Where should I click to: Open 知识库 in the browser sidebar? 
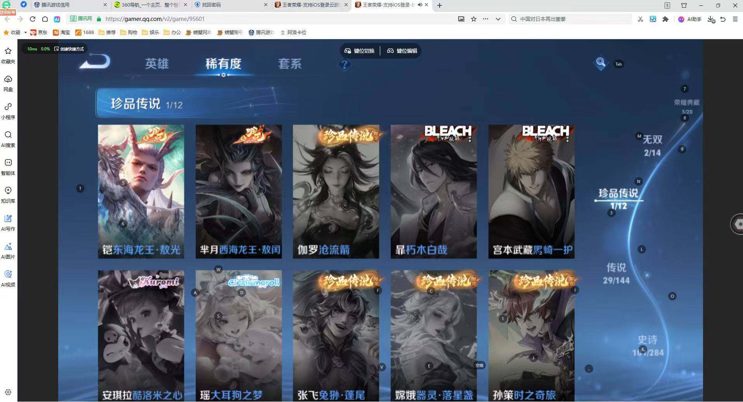click(8, 195)
